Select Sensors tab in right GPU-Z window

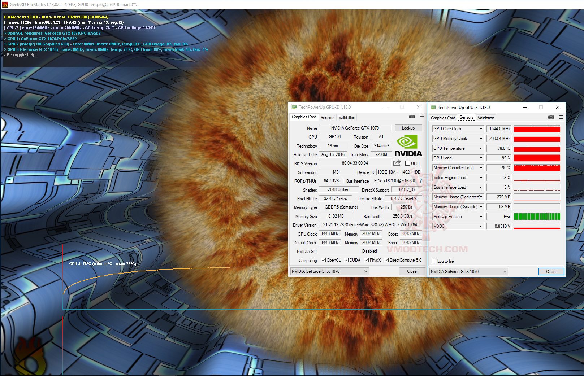[x=466, y=117]
